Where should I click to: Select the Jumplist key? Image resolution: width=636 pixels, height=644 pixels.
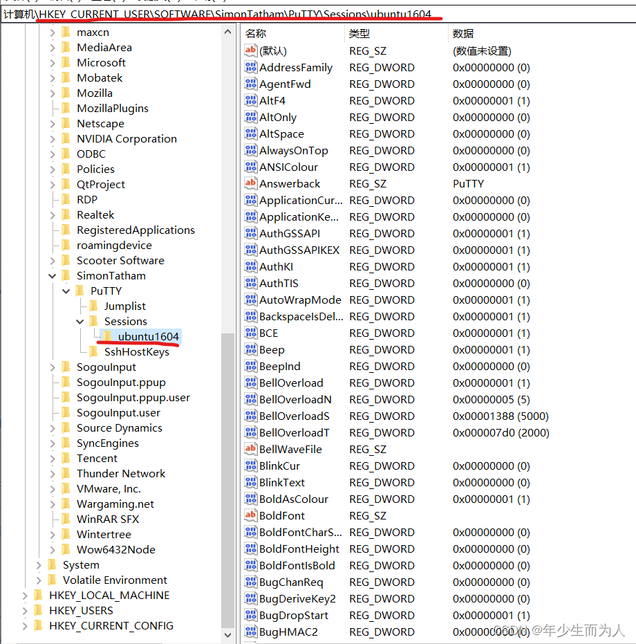point(125,306)
